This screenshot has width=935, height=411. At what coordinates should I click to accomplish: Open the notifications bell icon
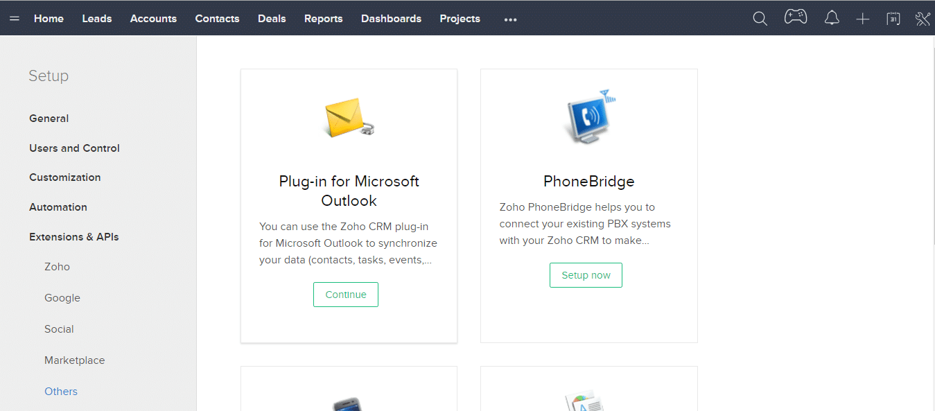pos(832,19)
